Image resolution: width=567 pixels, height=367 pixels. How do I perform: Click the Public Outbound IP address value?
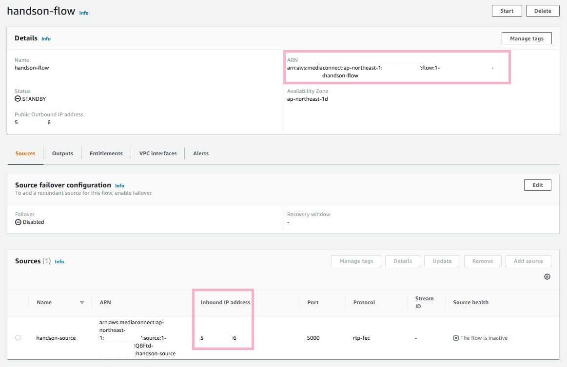(33, 122)
